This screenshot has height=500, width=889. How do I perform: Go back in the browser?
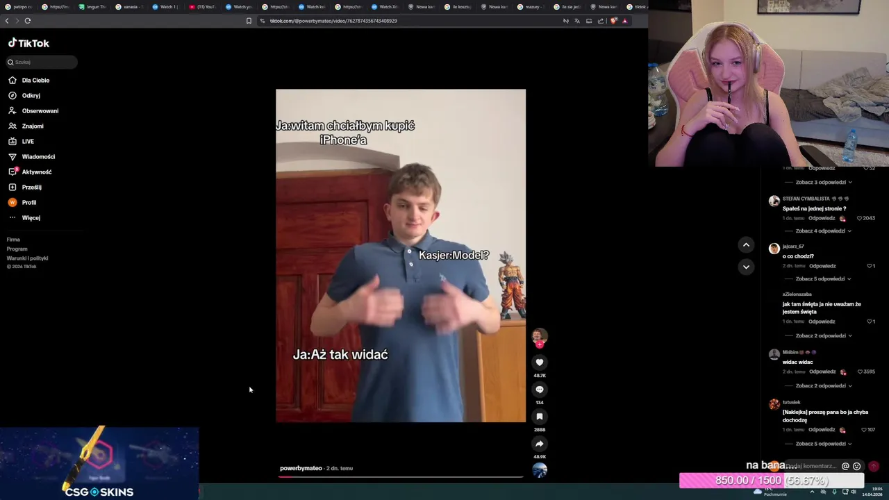click(7, 21)
